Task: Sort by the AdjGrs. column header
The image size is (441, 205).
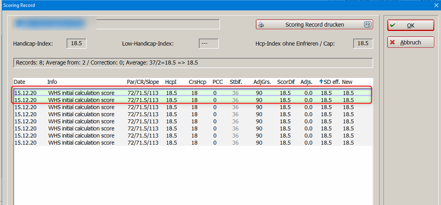Action: click(262, 82)
